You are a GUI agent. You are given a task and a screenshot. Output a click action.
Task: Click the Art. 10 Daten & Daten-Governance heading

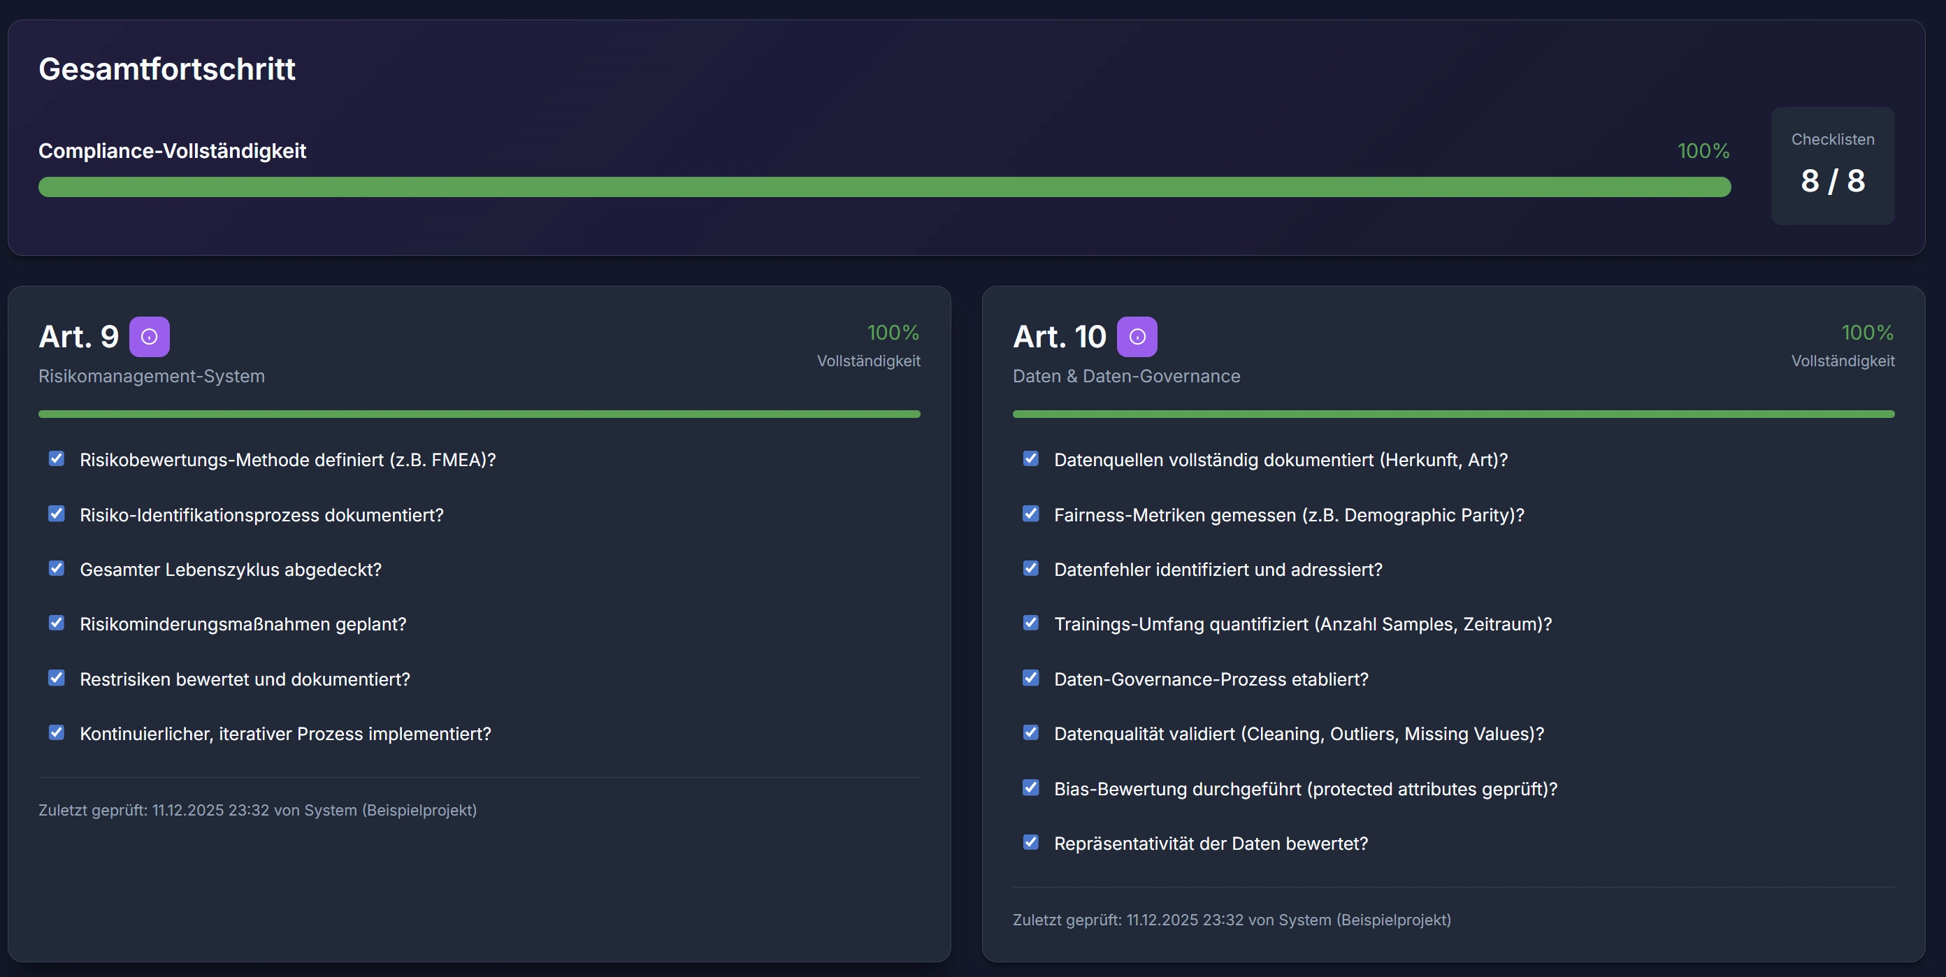coord(1059,337)
